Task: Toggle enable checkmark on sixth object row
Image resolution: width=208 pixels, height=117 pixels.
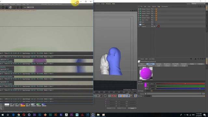Action: 154,20
